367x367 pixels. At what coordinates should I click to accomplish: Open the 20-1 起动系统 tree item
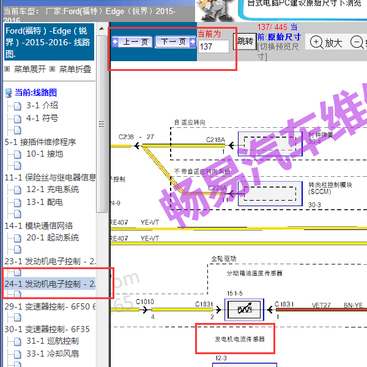[x=53, y=237]
